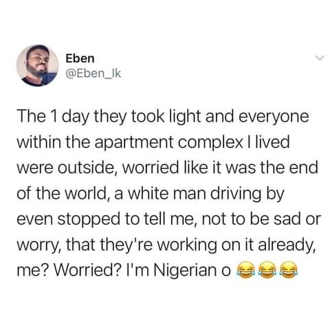Click the line starting 'The 1 day they took'

[x=163, y=118]
